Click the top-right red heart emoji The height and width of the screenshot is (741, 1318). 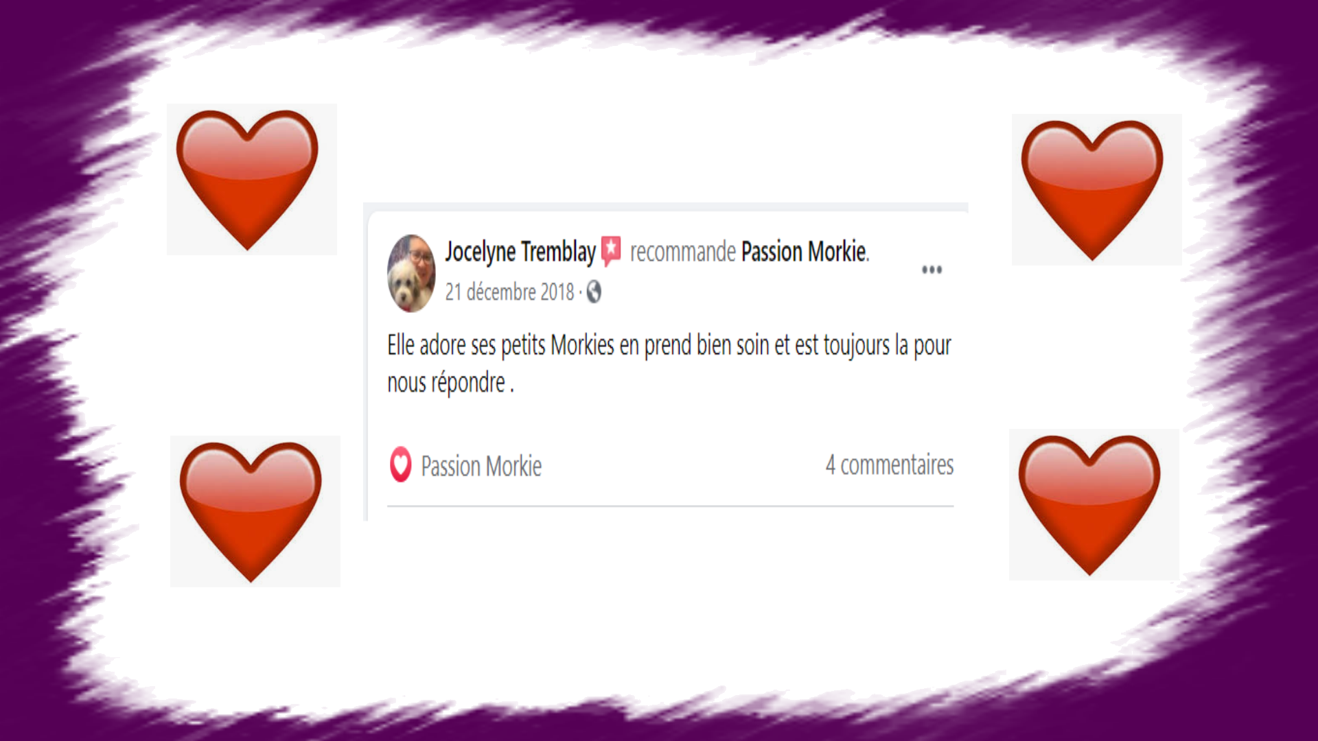(1092, 190)
